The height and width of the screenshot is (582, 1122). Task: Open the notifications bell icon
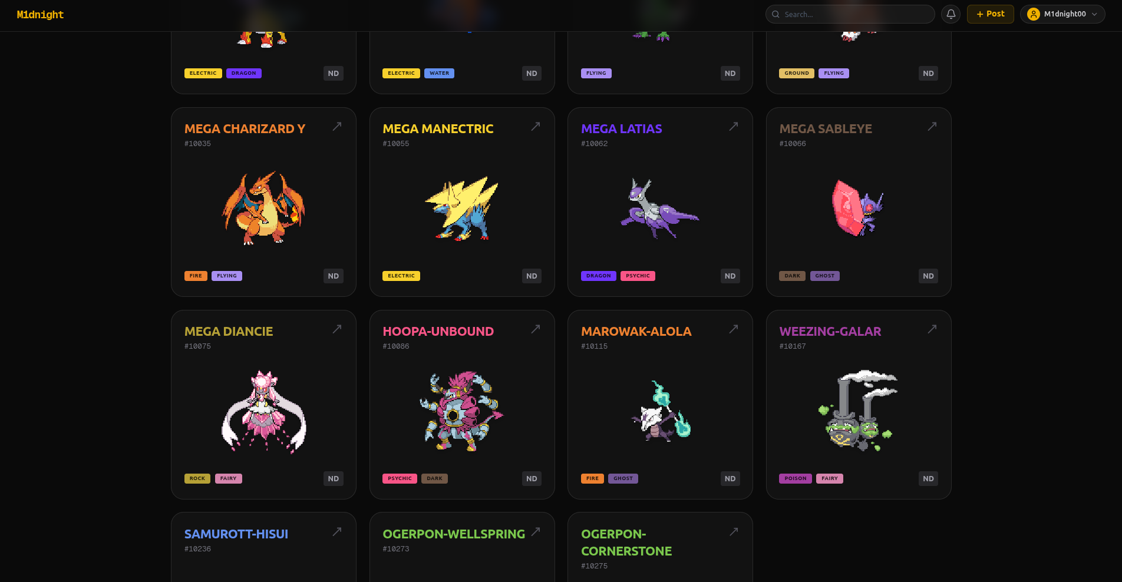click(x=951, y=14)
